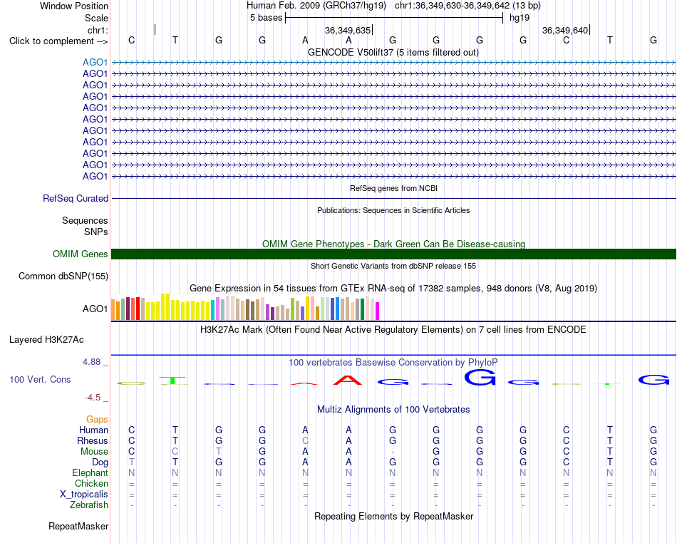Click the "hg19" text beside the scale bar
Screen dimensions: 677x543
520,18
